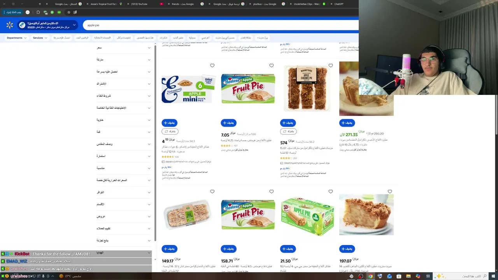Select the الوافدون الجدد new arrivals chip
Viewport: 498px width, 280px height.
(82, 38)
